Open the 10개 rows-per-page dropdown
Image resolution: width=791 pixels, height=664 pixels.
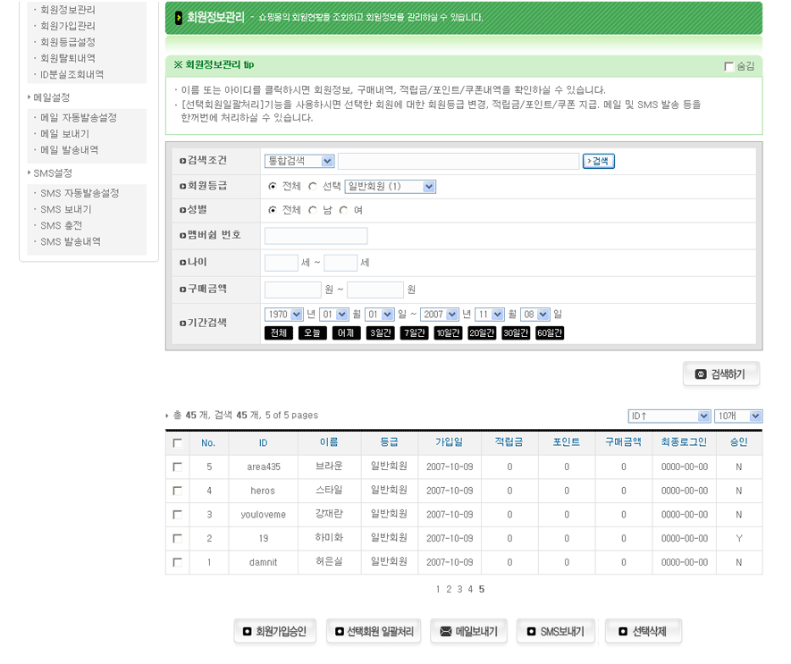[737, 416]
